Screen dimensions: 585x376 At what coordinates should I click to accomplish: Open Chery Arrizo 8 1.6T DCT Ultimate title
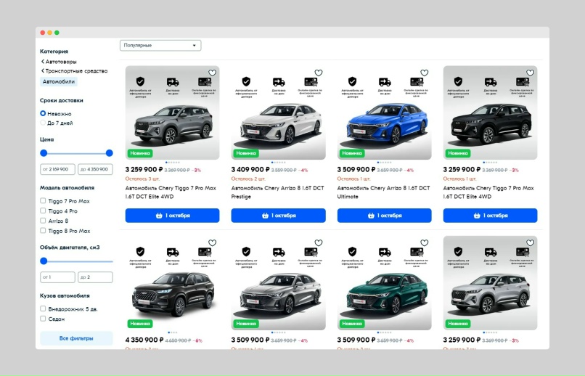click(x=383, y=192)
